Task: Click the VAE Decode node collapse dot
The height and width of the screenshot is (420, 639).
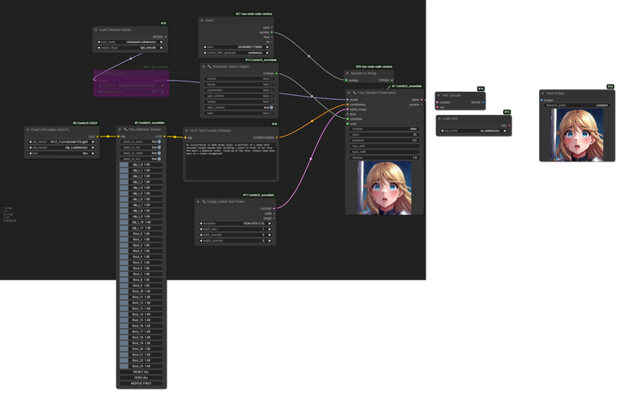Action: click(x=438, y=95)
